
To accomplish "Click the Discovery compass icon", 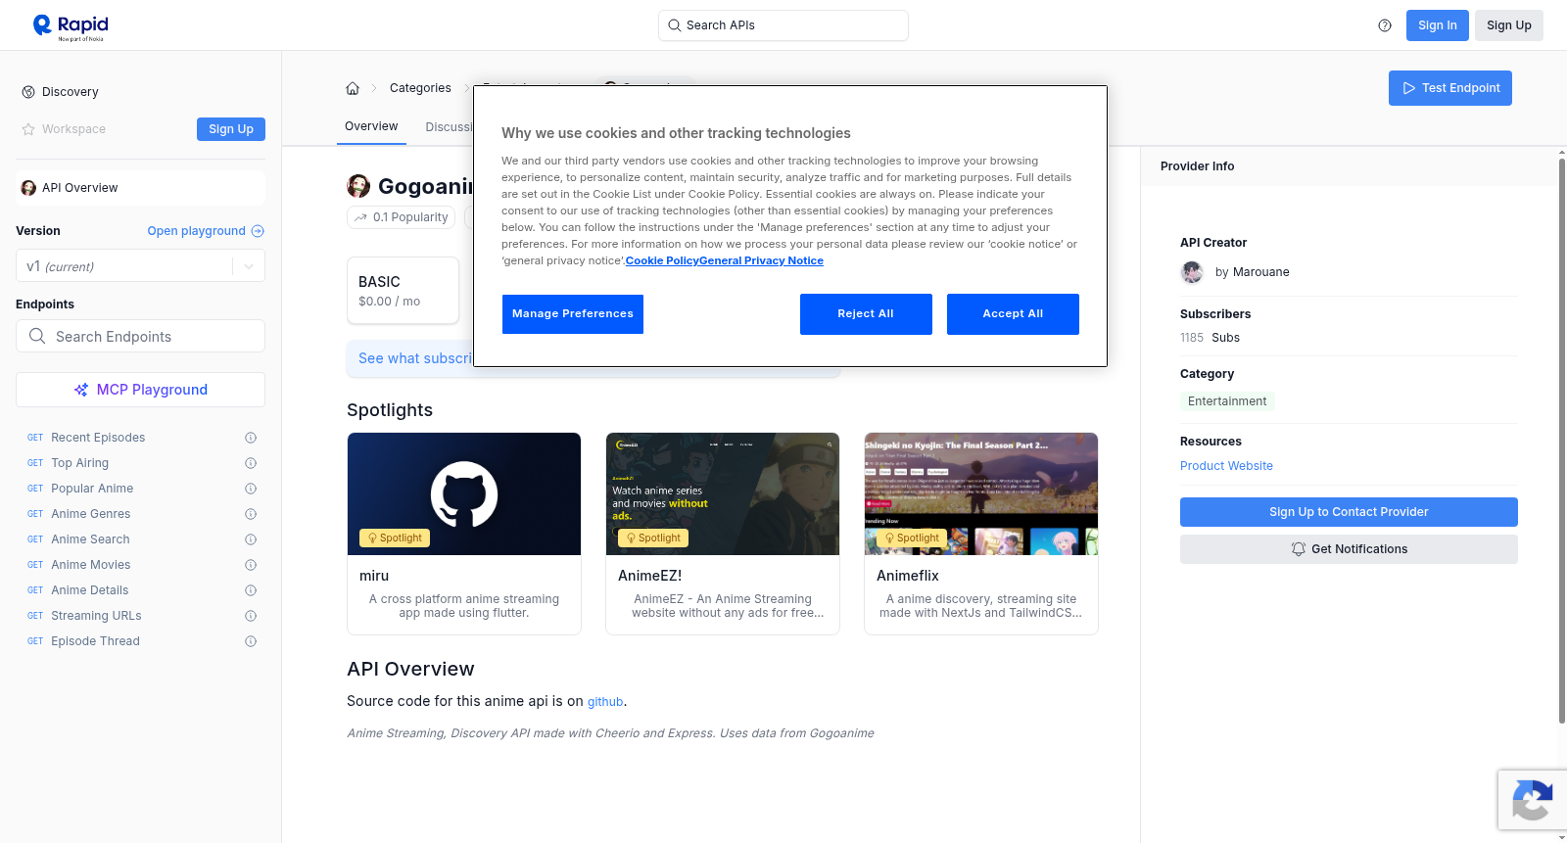I will point(28,92).
